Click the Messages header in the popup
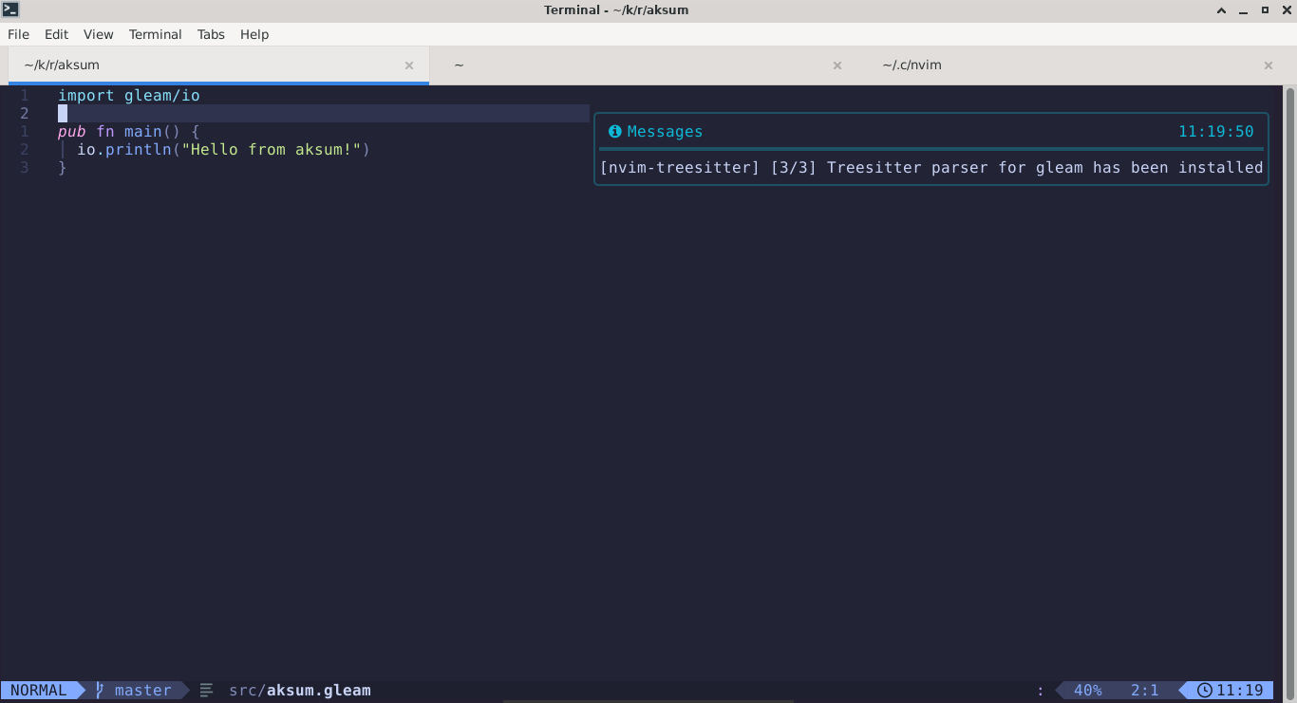This screenshot has height=703, width=1297. [665, 131]
